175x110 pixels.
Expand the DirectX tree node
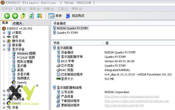tap(4, 103)
